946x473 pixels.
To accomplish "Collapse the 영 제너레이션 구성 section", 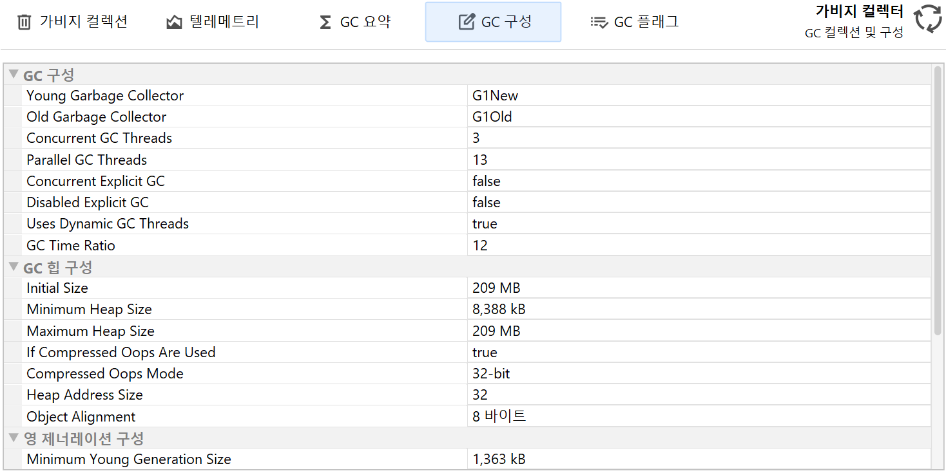I will pyautogui.click(x=14, y=438).
